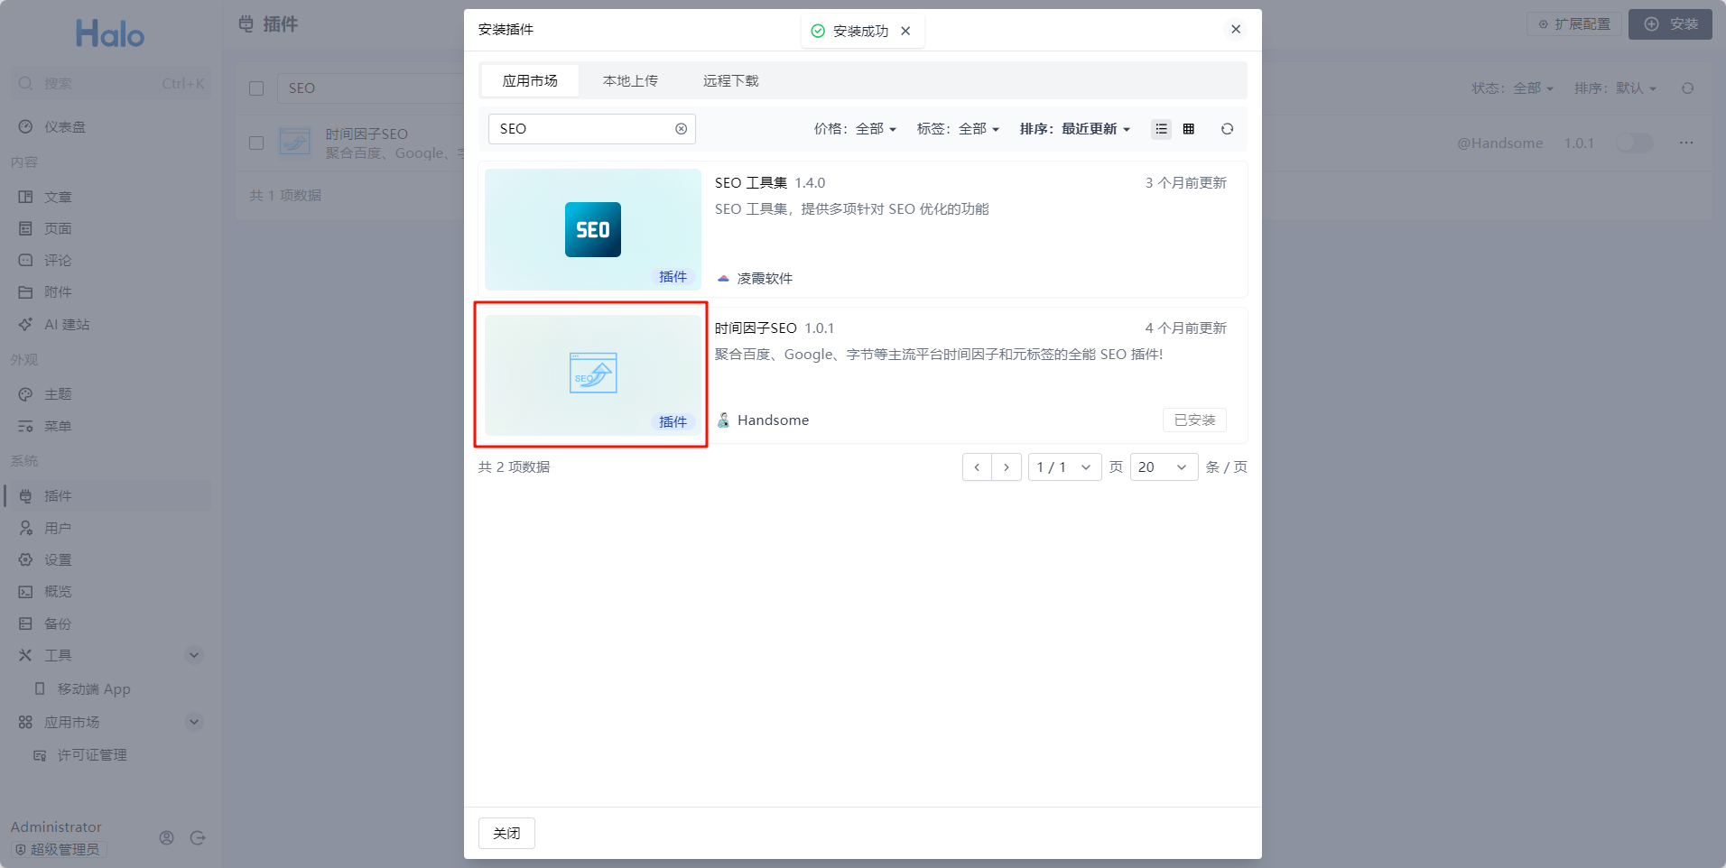Select the 应用市场 tab
The width and height of the screenshot is (1726, 868).
coord(530,81)
